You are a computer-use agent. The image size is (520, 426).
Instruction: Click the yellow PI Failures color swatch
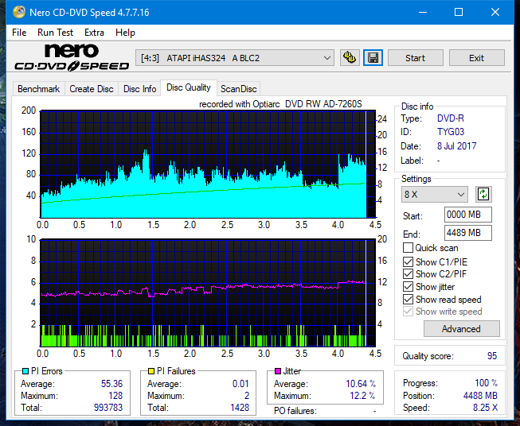[x=151, y=371]
